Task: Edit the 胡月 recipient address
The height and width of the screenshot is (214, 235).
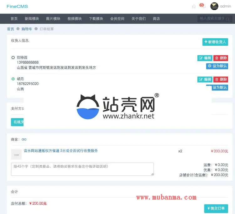Action: [205, 80]
